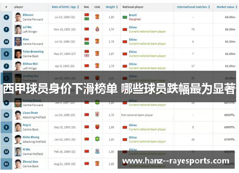
Task: Open Xizhe Zhang's player profile
Action: (x=31, y=137)
